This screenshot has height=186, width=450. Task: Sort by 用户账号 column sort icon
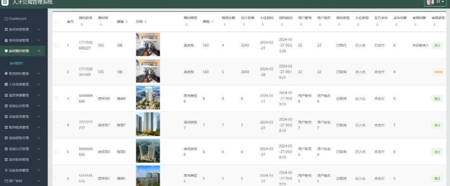click(x=301, y=25)
